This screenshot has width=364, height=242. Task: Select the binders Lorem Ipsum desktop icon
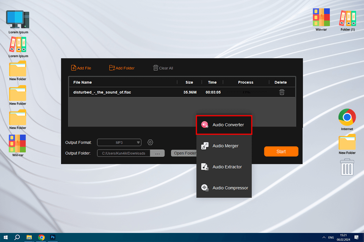[18, 48]
